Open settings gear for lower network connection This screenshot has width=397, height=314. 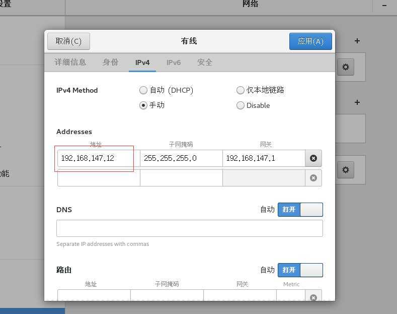(346, 170)
